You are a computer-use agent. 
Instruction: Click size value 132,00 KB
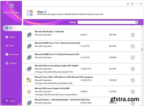pyautogui.click(x=113, y=80)
